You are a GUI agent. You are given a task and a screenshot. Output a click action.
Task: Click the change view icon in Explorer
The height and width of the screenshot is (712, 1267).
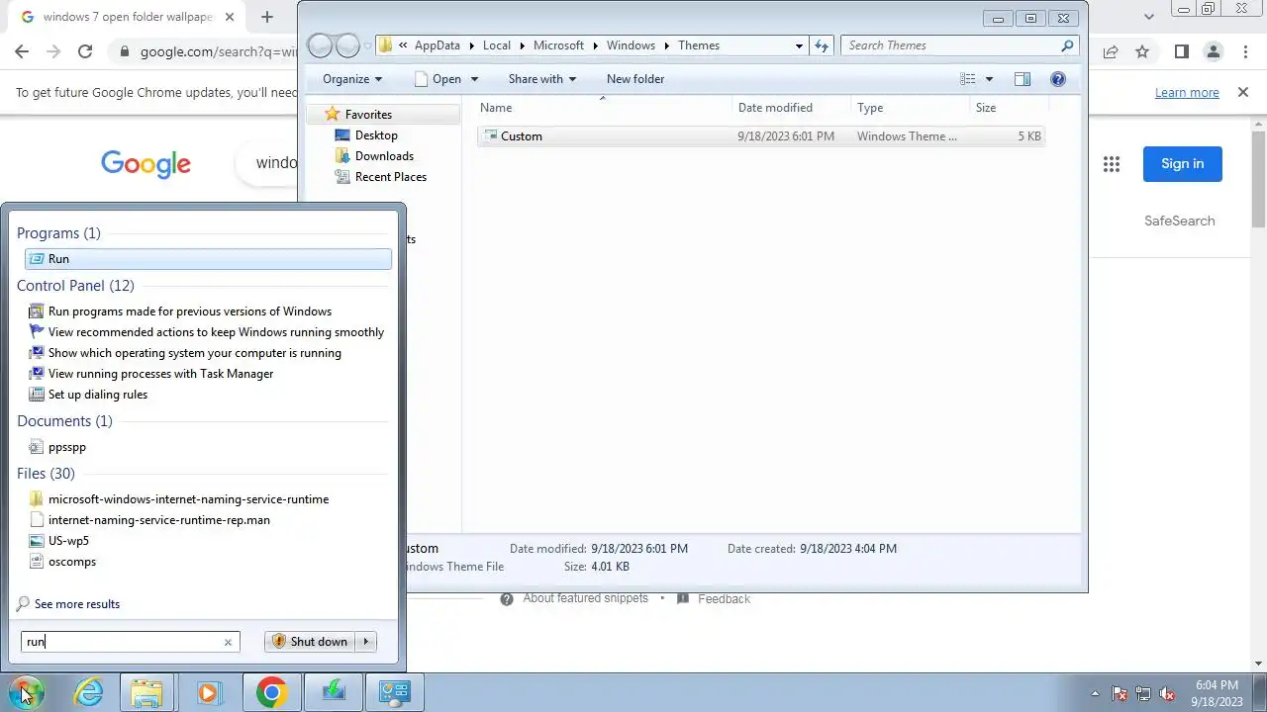pos(968,79)
